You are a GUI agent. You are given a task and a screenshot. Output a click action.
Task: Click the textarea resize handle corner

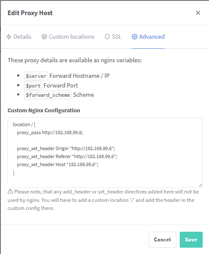click(201, 185)
